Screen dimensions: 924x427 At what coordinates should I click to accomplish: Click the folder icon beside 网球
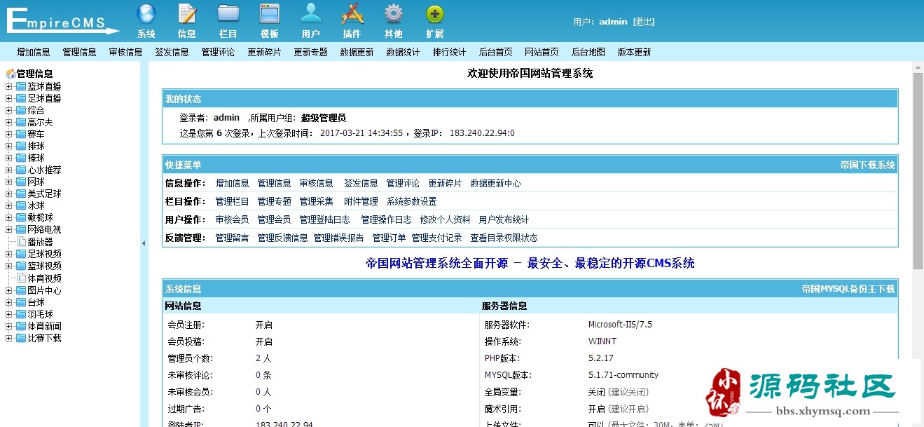21,182
